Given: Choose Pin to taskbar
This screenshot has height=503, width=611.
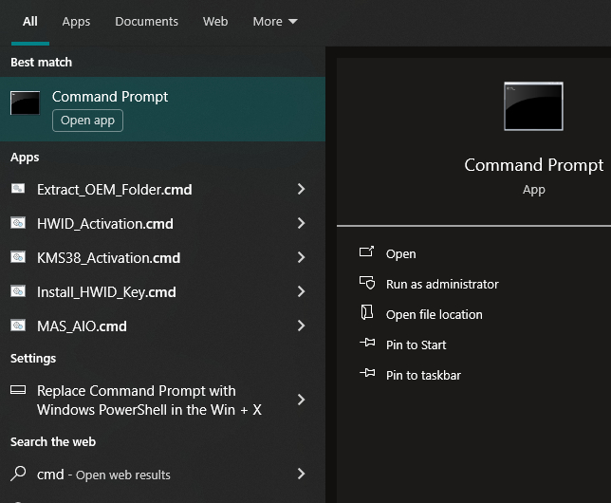Looking at the screenshot, I should pos(423,376).
